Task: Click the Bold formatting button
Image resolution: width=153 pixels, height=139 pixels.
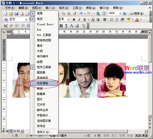Action: click(74, 19)
